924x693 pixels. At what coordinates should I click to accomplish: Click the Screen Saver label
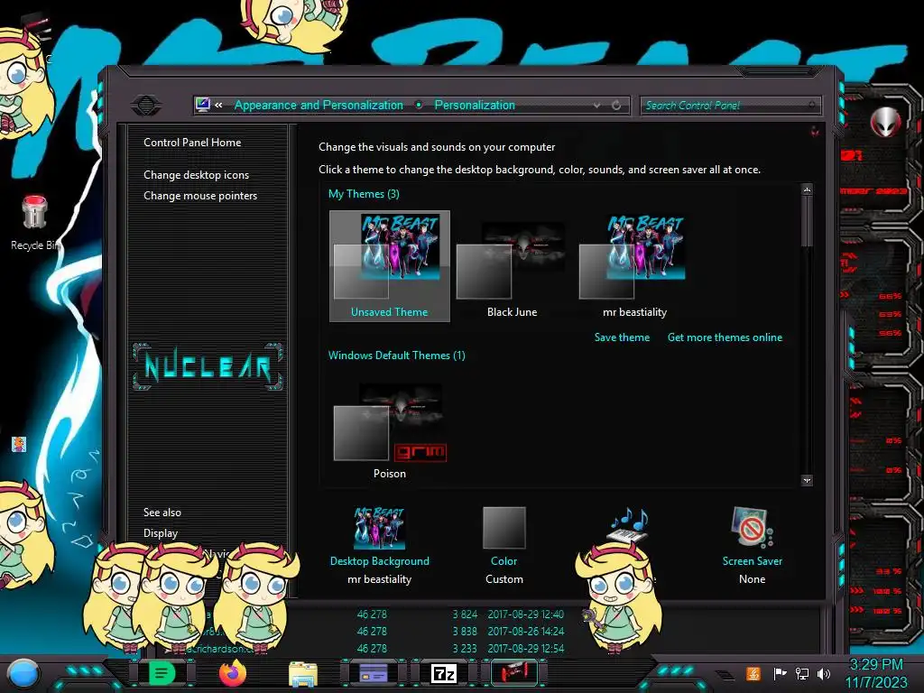coord(752,561)
